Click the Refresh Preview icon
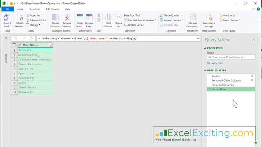This screenshot has width=262, height=147. click(x=20, y=18)
